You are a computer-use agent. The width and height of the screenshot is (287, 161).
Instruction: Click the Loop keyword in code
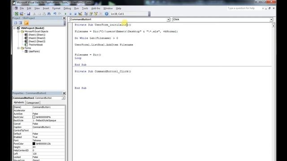coord(78,58)
